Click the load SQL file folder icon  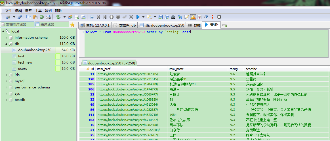(x=149, y=17)
